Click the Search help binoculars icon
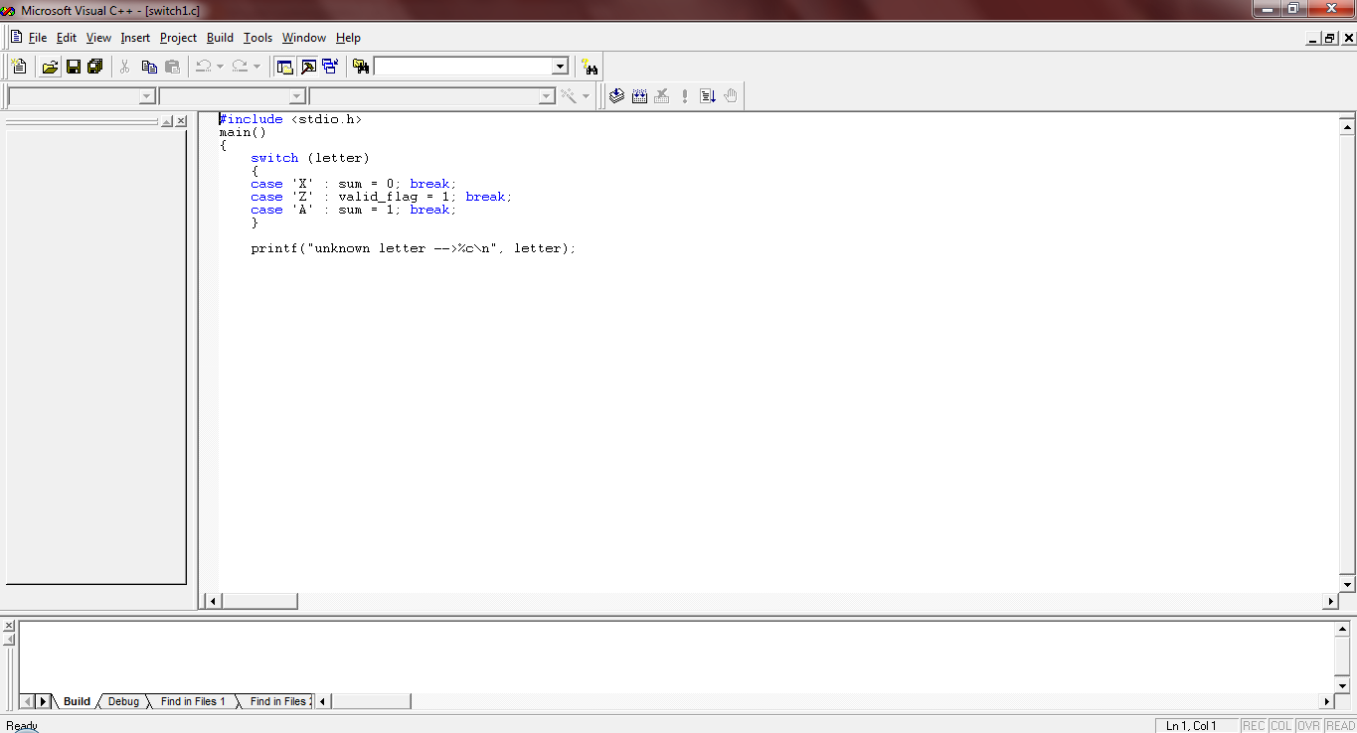The height and width of the screenshot is (733, 1357). point(591,67)
